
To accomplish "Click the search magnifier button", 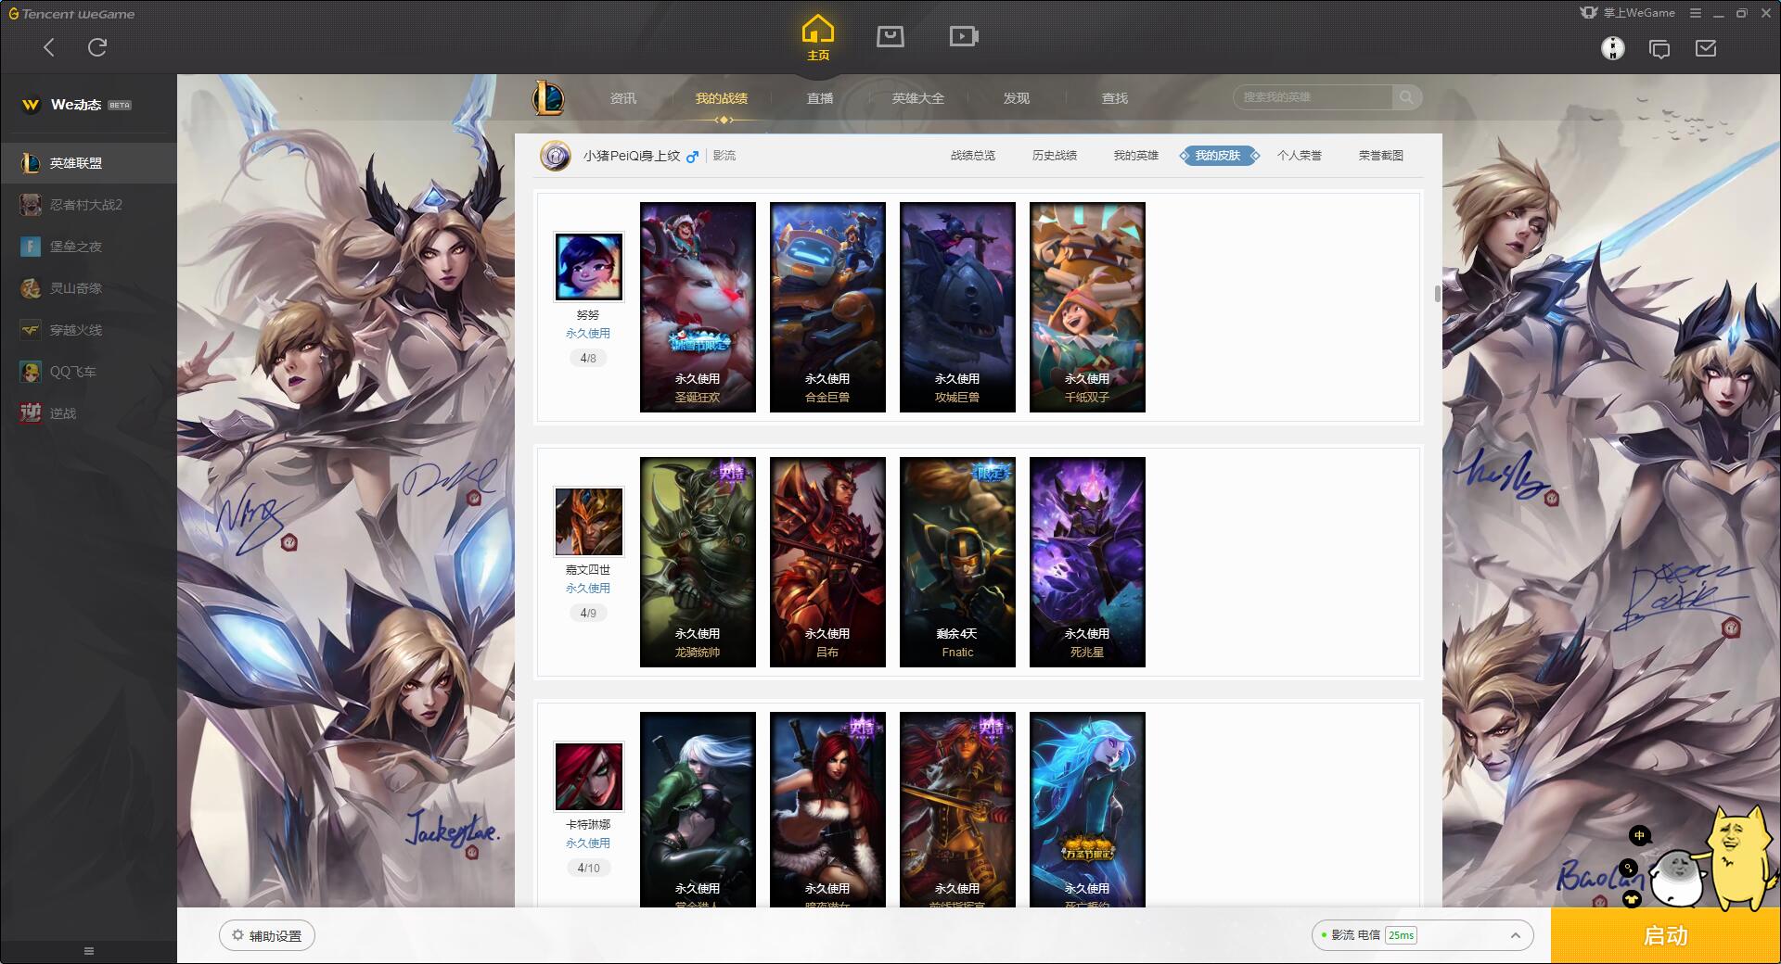I will [1407, 97].
